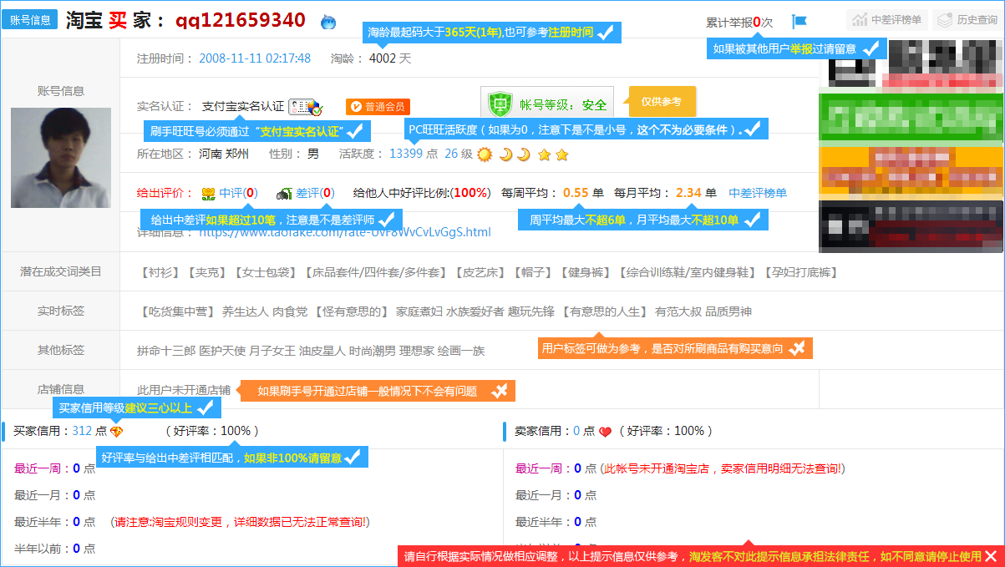Select the 账号信息 tab in the top-left corner

(x=30, y=20)
